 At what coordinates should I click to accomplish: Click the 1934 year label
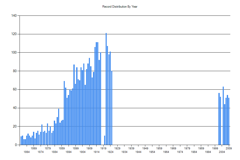(124, 152)
